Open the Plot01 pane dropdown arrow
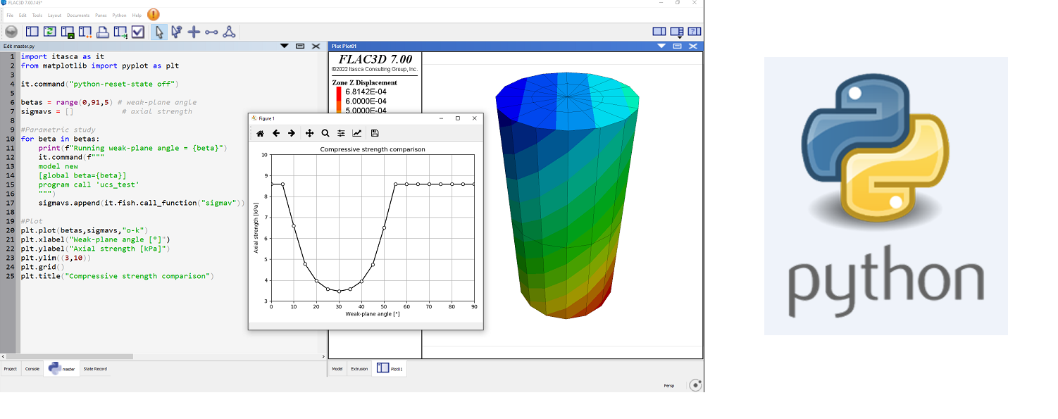The height and width of the screenshot is (419, 1058). click(x=661, y=46)
